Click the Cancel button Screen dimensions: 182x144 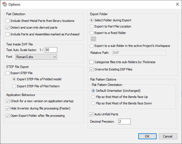tap(168, 136)
